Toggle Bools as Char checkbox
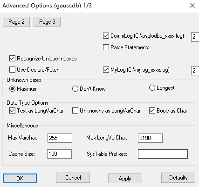 click(x=152, y=111)
